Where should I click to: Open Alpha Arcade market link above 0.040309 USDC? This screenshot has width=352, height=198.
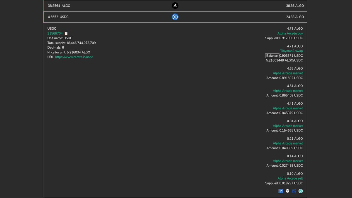pos(288,143)
